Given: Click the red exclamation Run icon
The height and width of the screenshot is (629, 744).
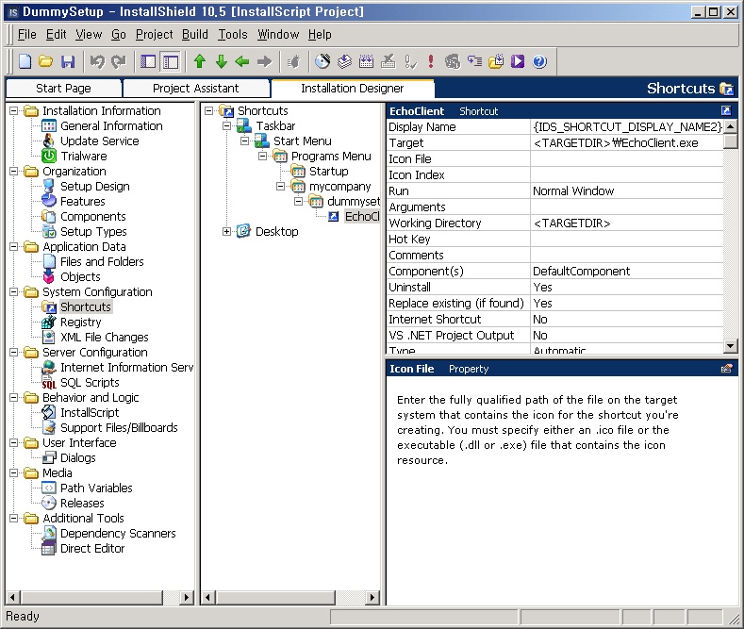Looking at the screenshot, I should [x=430, y=61].
